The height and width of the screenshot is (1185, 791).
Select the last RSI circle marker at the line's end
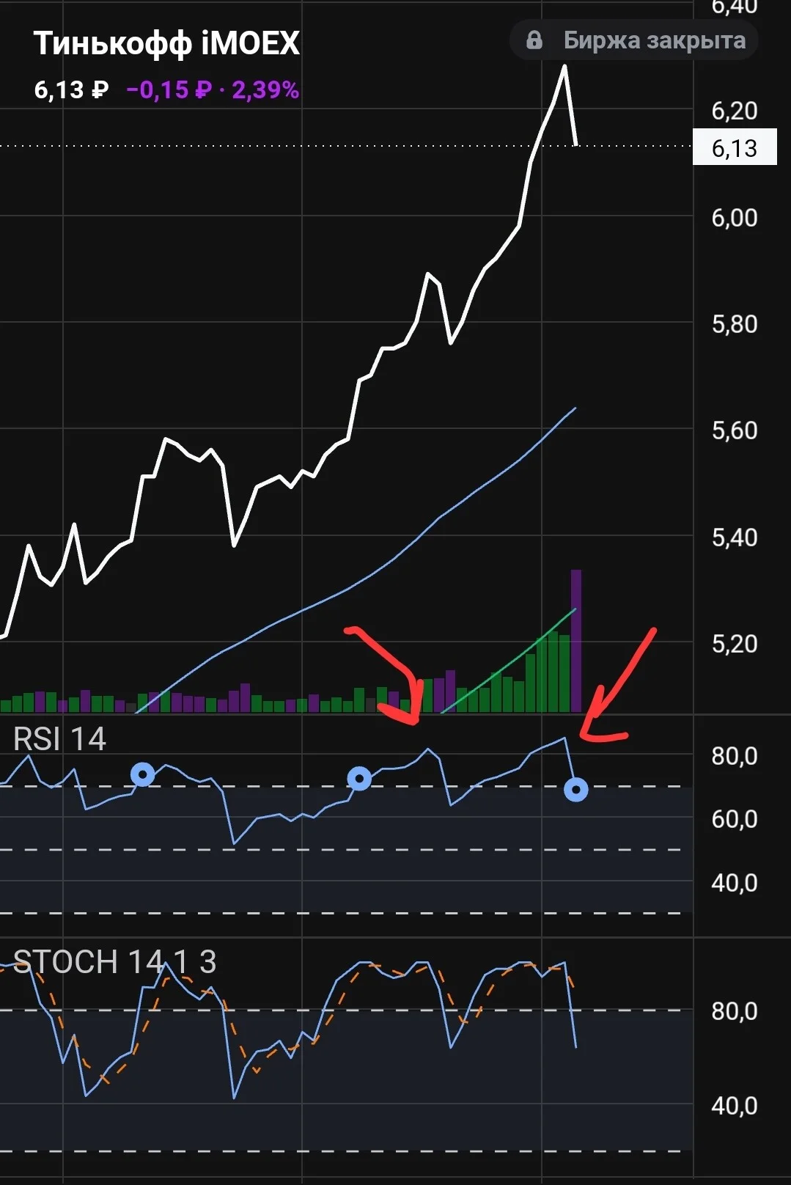click(576, 790)
